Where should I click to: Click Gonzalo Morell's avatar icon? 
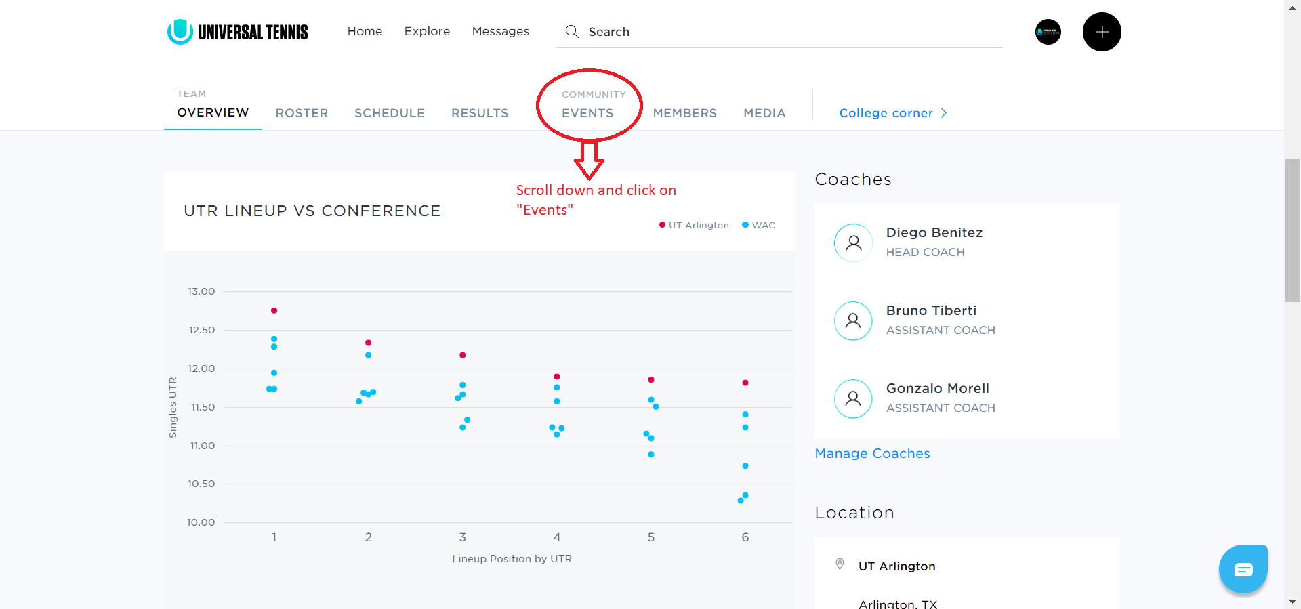point(853,398)
